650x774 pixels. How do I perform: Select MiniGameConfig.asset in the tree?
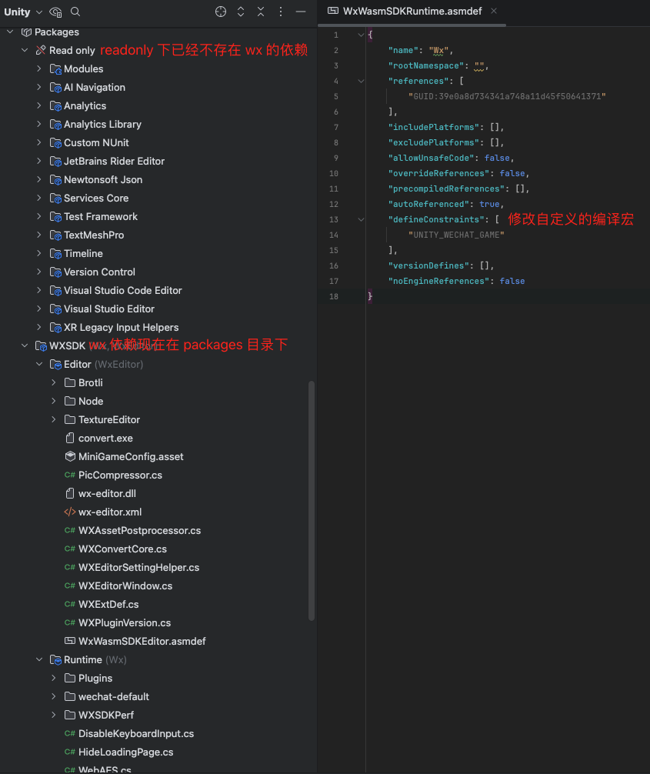tap(131, 456)
